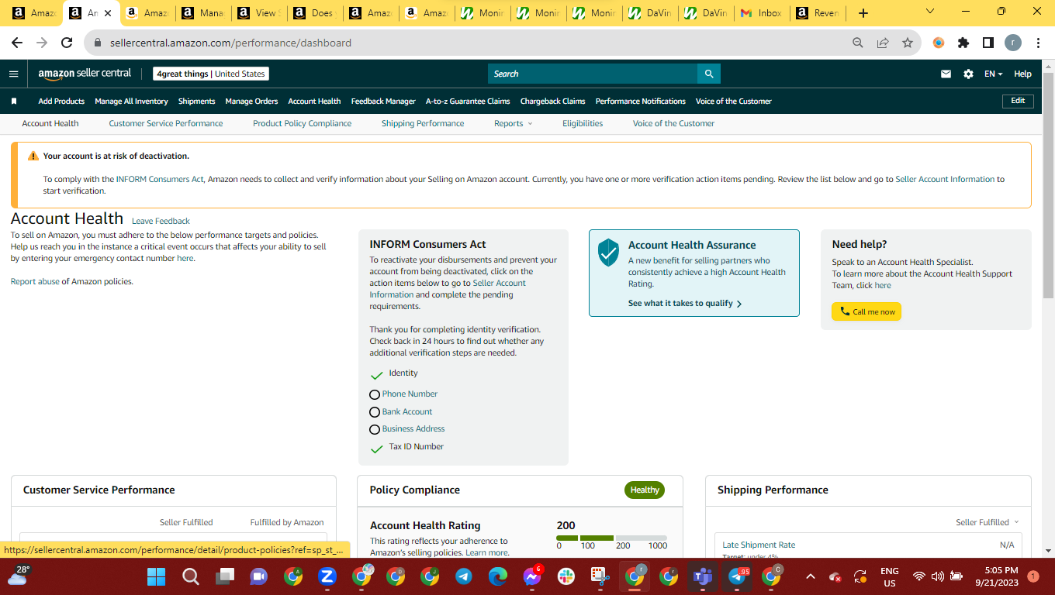
Task: Click the Amazon Seller Central logo
Action: pyautogui.click(x=85, y=74)
